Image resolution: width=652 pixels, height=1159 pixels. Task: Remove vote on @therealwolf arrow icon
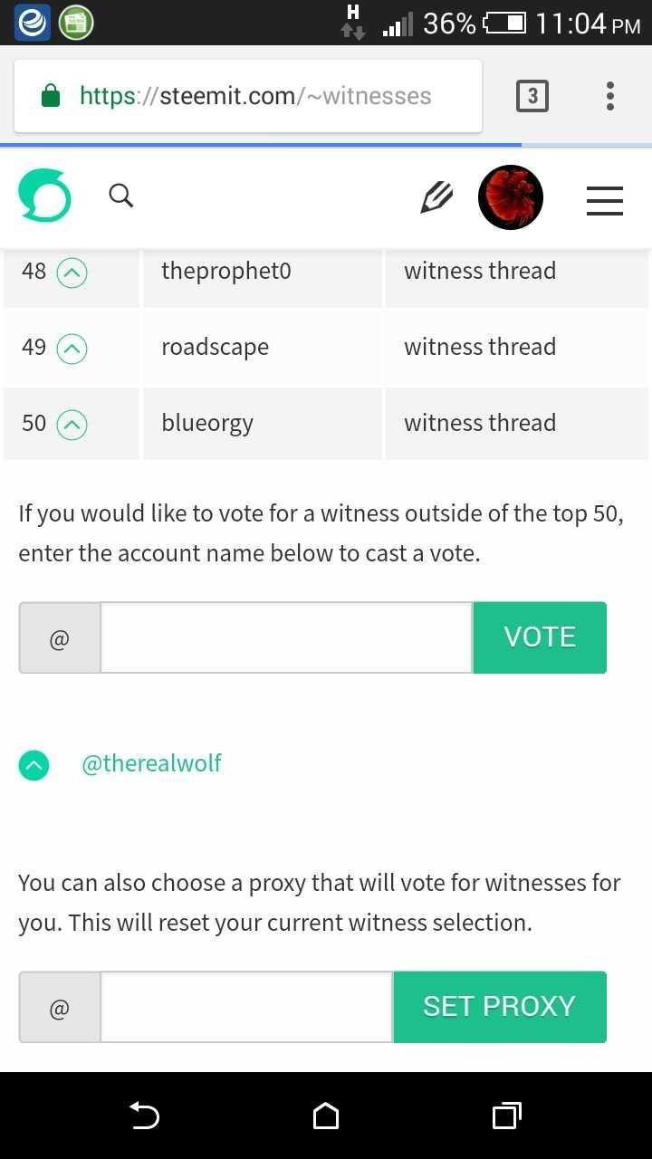point(34,765)
